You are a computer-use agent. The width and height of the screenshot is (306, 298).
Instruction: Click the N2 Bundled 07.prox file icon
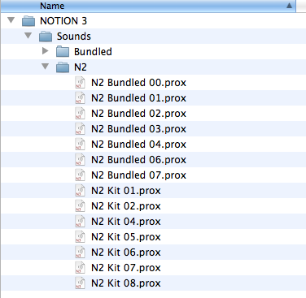click(80, 175)
